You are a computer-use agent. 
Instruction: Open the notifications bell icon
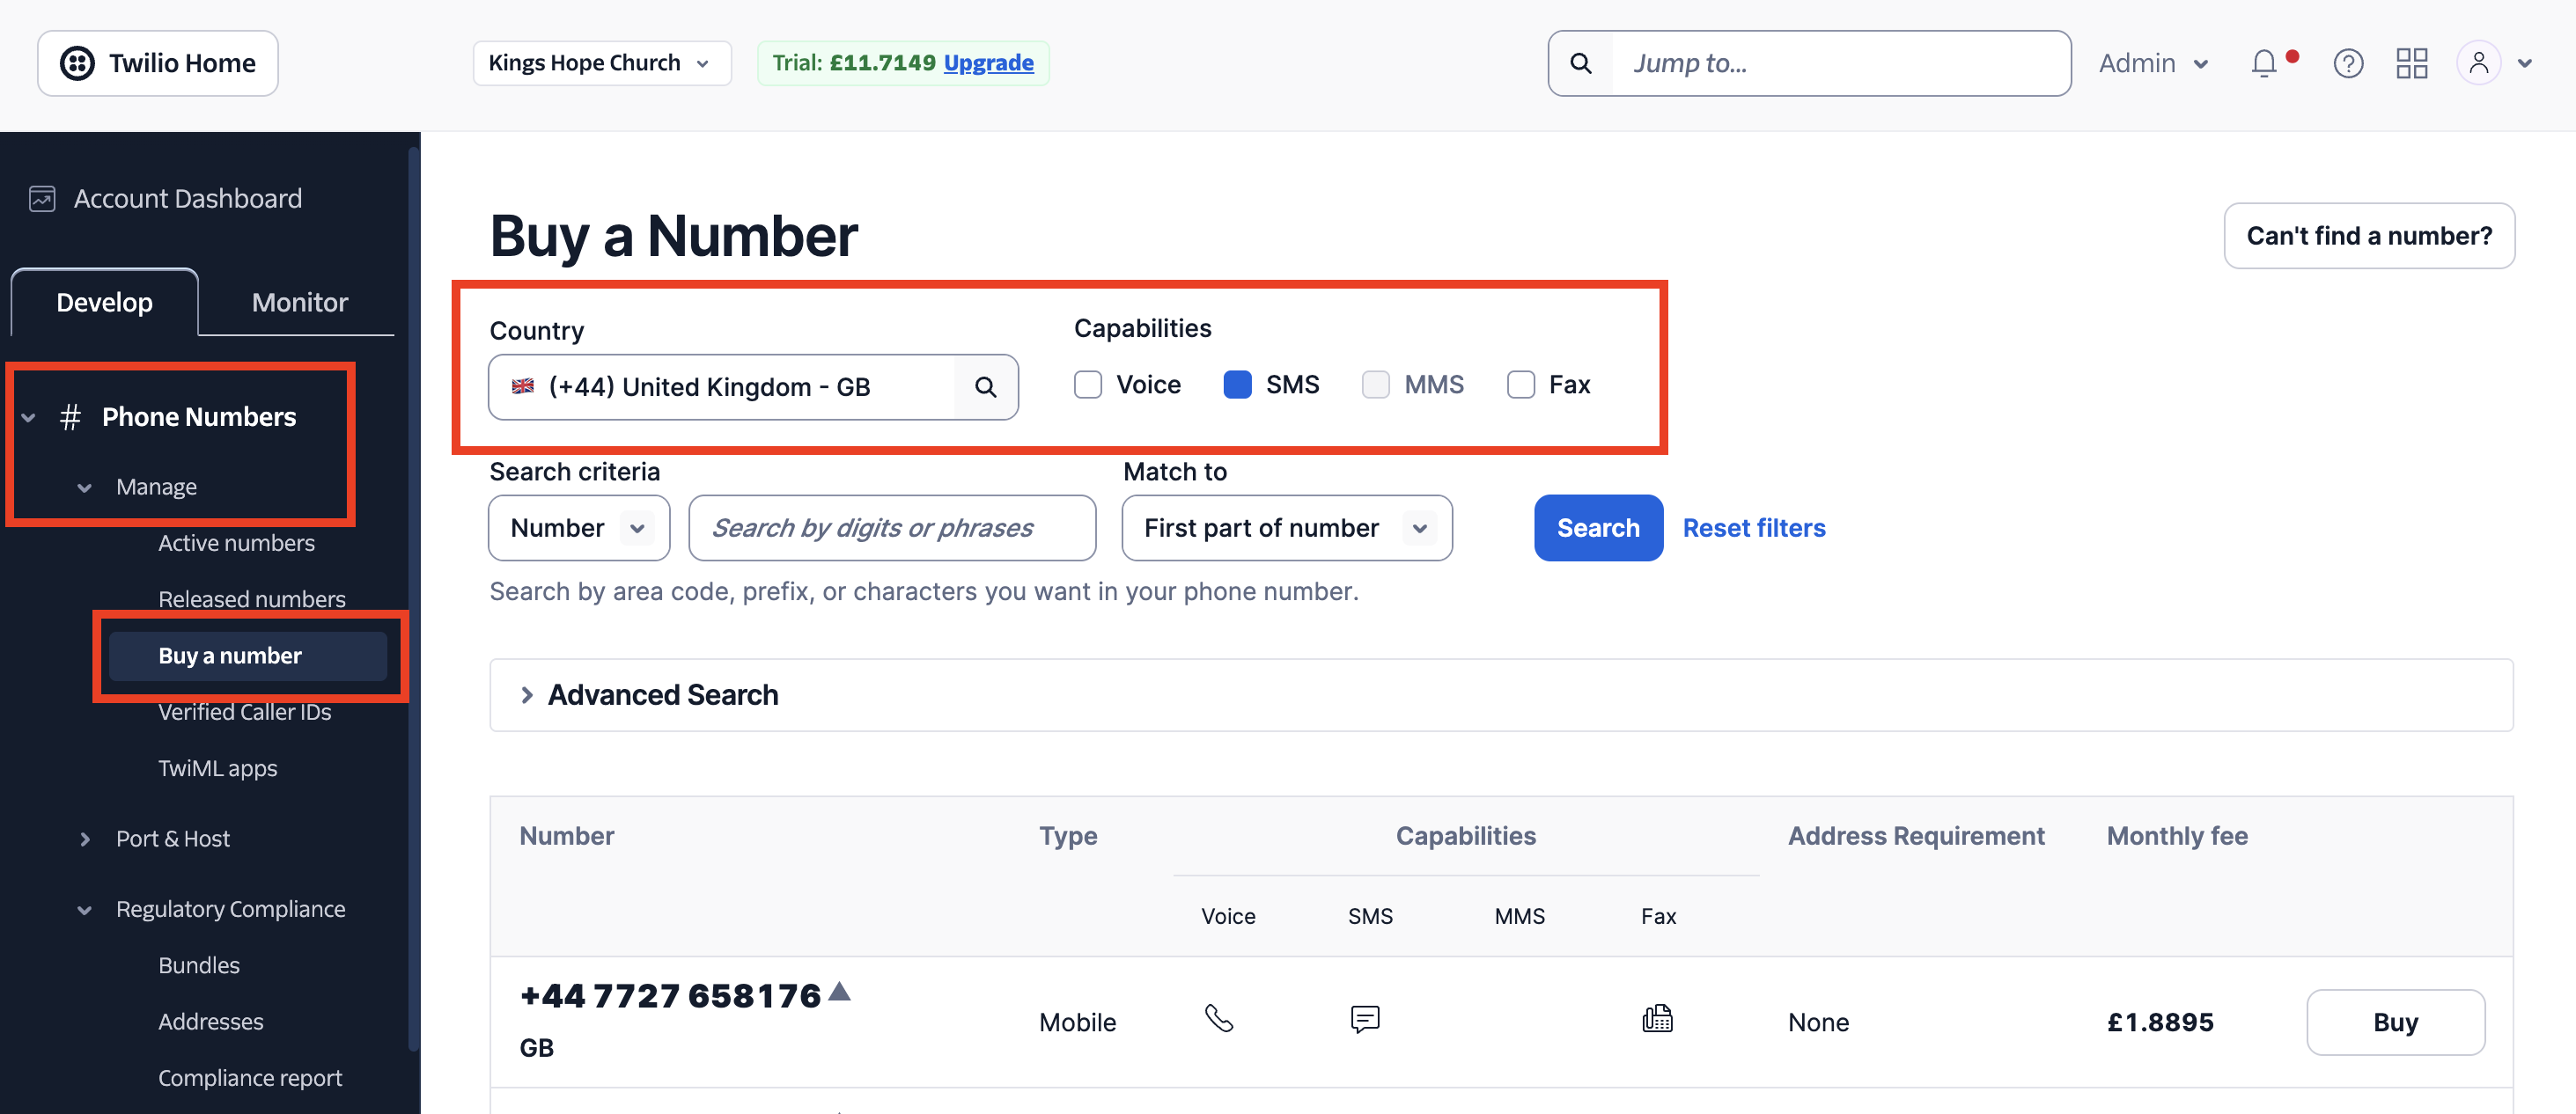[2264, 63]
